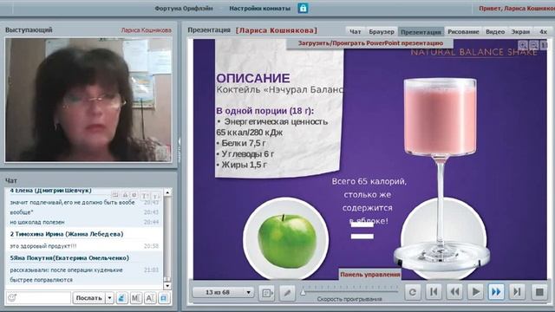Decrease chat font size icon
This screenshot has width=555, height=312.
point(156,196)
